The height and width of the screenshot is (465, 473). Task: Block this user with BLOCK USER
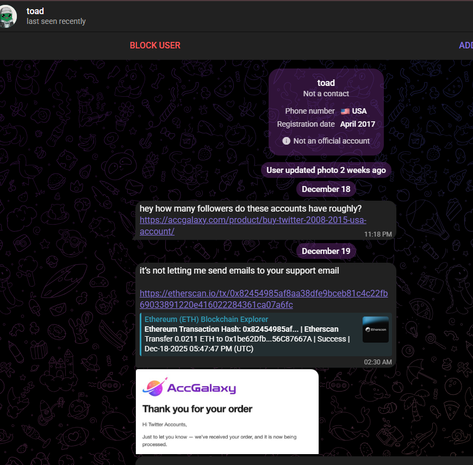point(155,45)
